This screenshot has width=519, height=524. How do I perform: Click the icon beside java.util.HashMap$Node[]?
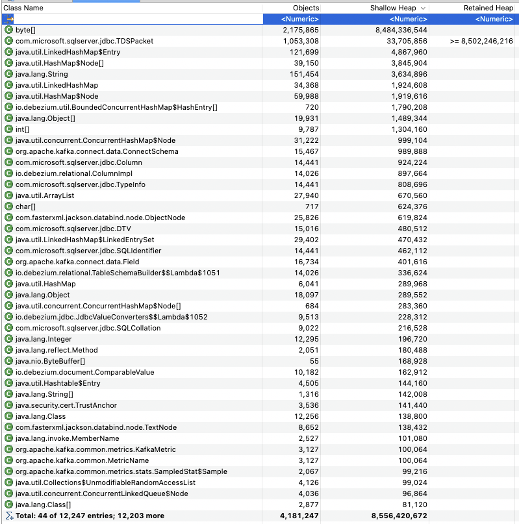click(x=8, y=63)
